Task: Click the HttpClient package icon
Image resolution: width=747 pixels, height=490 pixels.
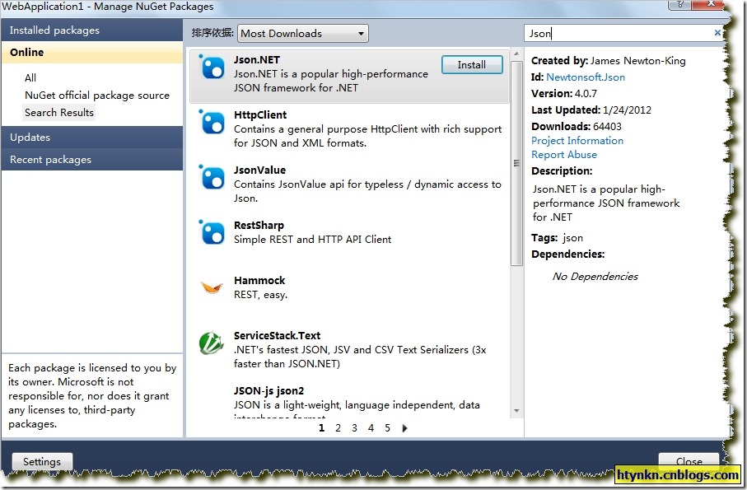Action: pos(212,123)
